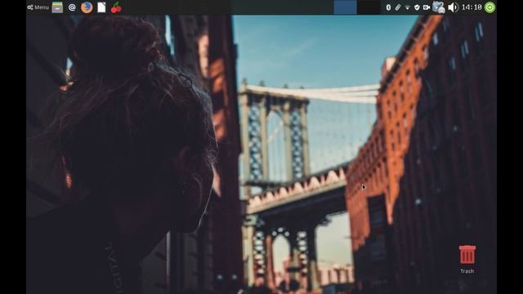Open the Menu launcher in the top panel
The image size is (523, 294).
pyautogui.click(x=38, y=7)
